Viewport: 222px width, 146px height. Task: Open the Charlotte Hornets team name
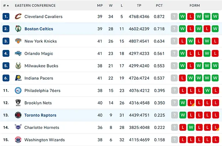tap(42, 127)
